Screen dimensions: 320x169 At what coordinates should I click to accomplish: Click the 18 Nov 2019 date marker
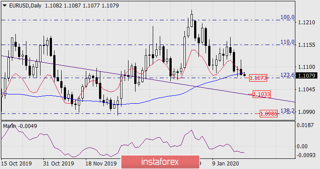(x=101, y=164)
